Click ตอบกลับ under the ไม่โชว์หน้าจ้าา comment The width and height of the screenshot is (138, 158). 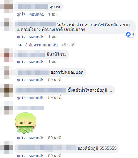tap(37, 37)
